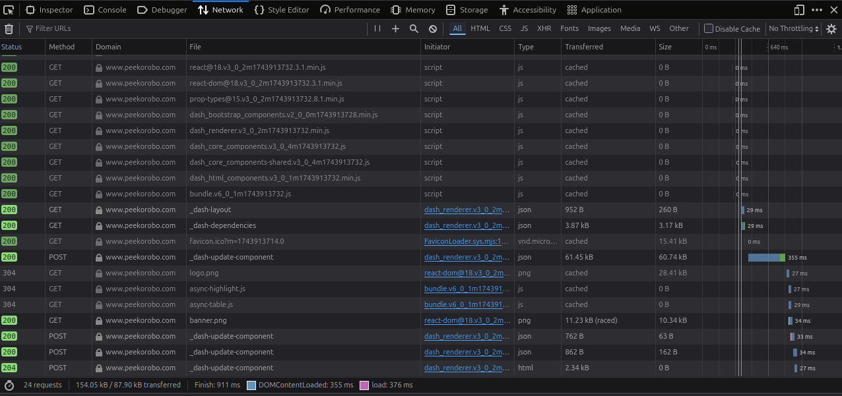
Task: Open the Style Editor tab
Action: (282, 10)
